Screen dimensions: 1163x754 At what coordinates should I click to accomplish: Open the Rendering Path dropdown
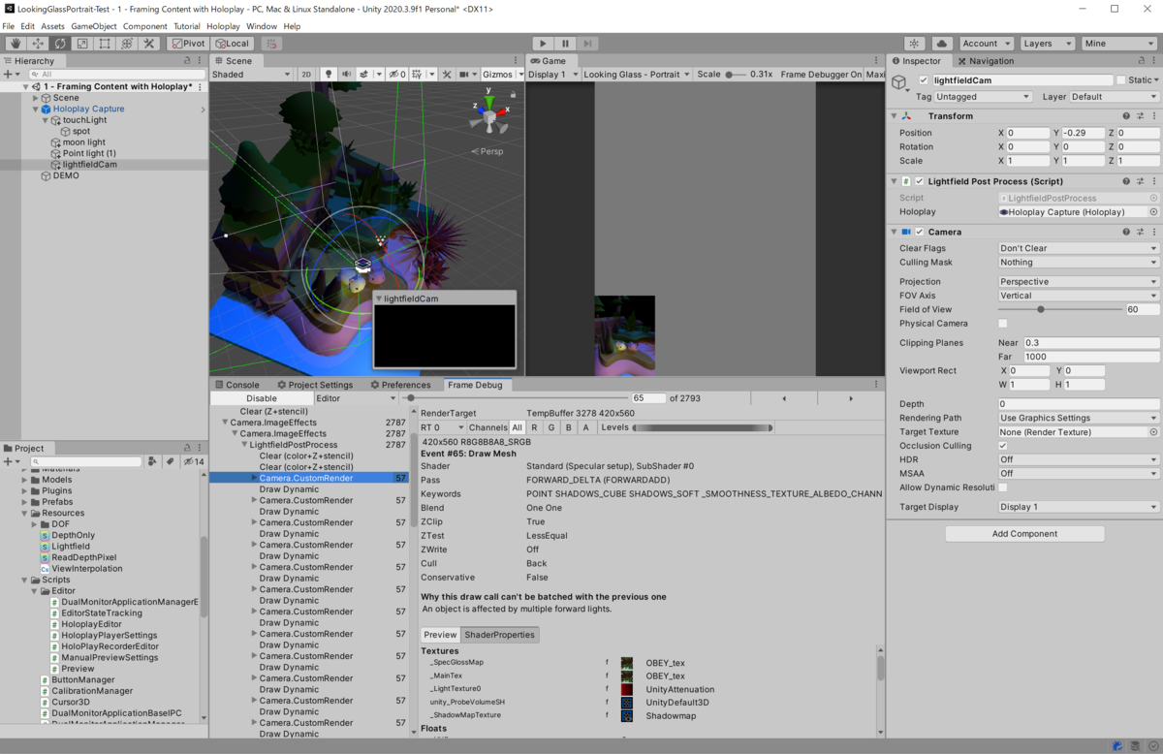(x=1079, y=418)
